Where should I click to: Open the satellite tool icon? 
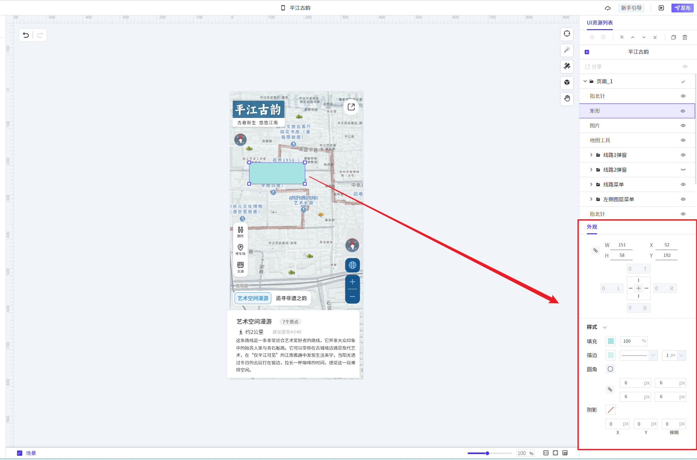[x=567, y=66]
